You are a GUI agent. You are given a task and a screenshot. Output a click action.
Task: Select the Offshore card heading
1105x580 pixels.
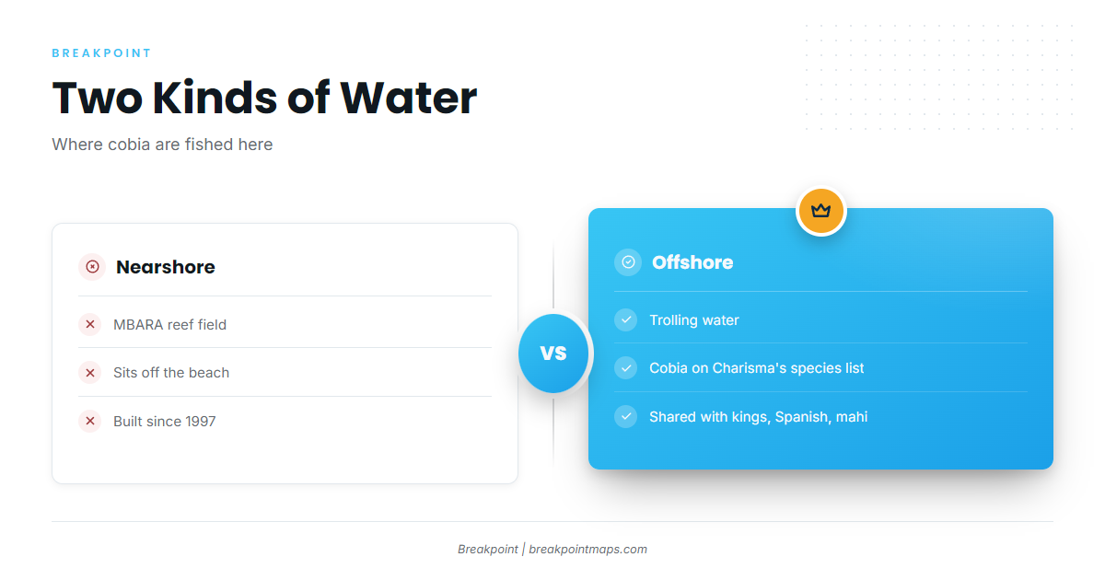692,262
